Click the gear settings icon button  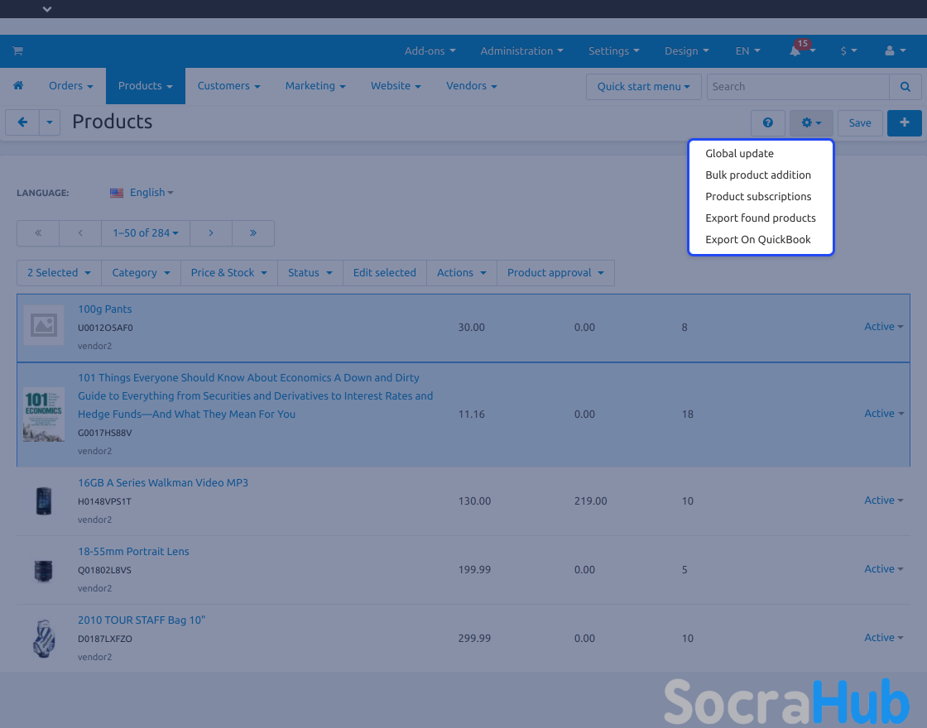click(810, 123)
